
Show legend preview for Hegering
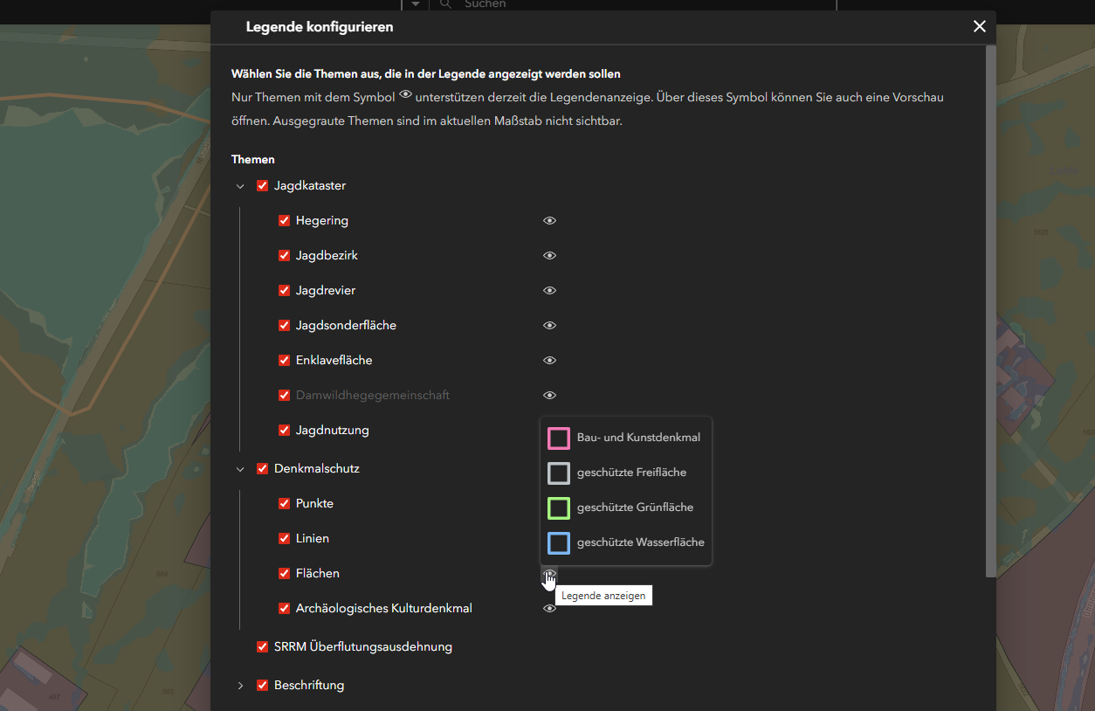pos(549,221)
